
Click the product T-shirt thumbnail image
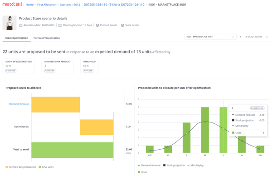coord(10,23)
